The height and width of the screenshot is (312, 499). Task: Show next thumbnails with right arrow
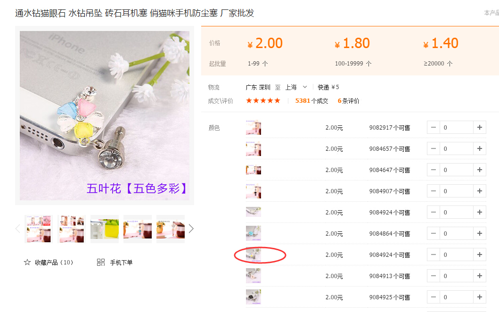point(191,229)
